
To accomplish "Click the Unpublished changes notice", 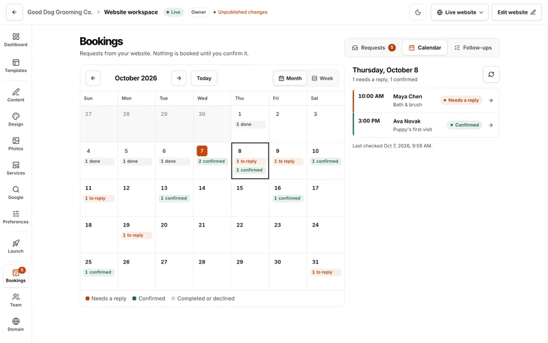I will (x=240, y=12).
